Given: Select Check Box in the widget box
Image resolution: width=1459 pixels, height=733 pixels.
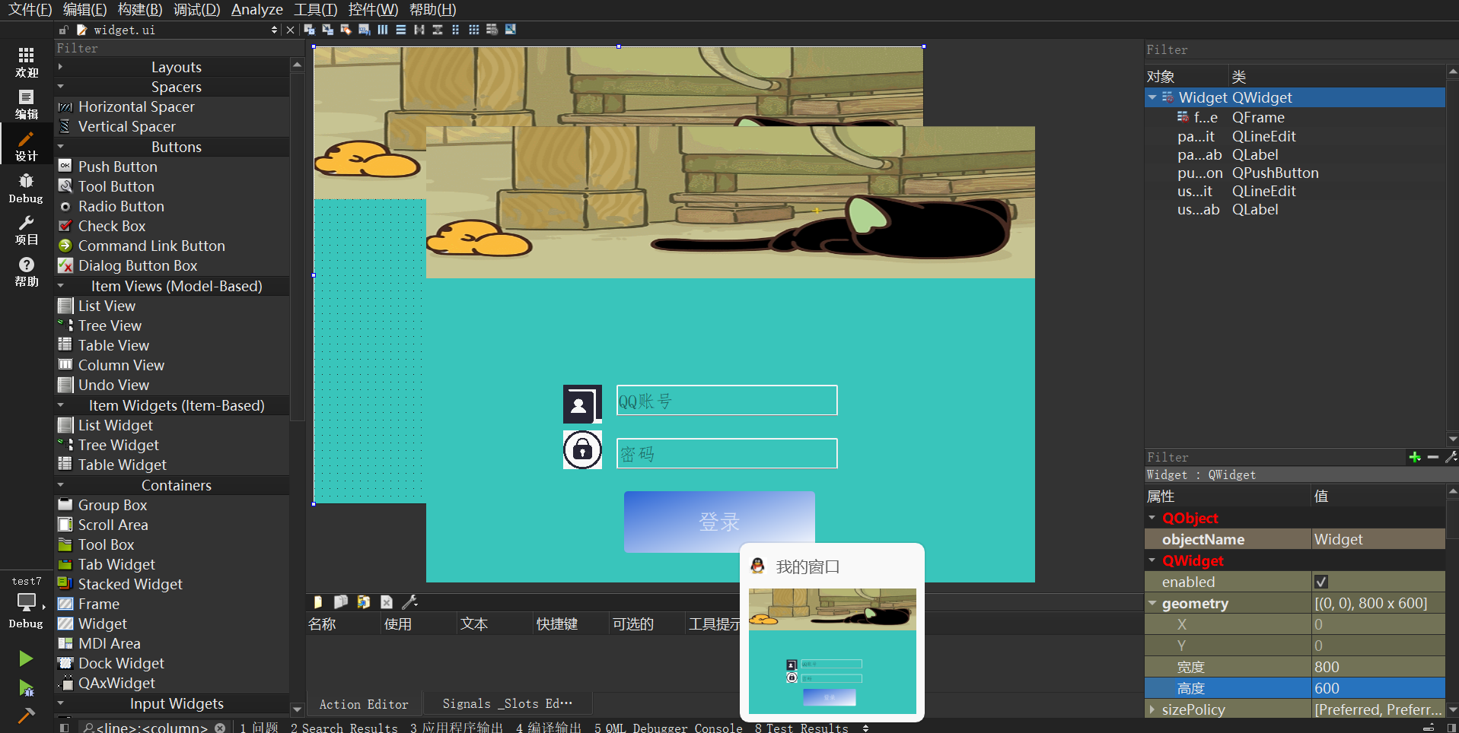Looking at the screenshot, I should 111,226.
